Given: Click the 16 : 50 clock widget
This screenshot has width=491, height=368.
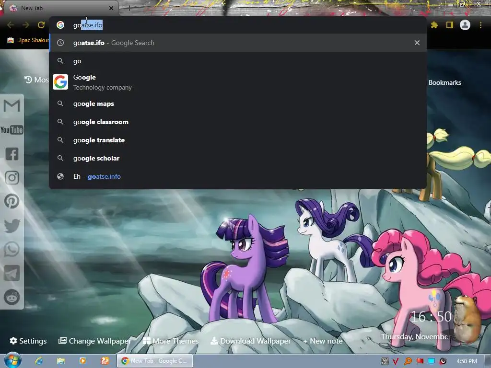Looking at the screenshot, I should point(431,317).
